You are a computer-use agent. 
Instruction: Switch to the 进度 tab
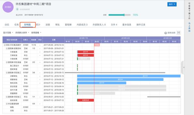tap(48, 25)
